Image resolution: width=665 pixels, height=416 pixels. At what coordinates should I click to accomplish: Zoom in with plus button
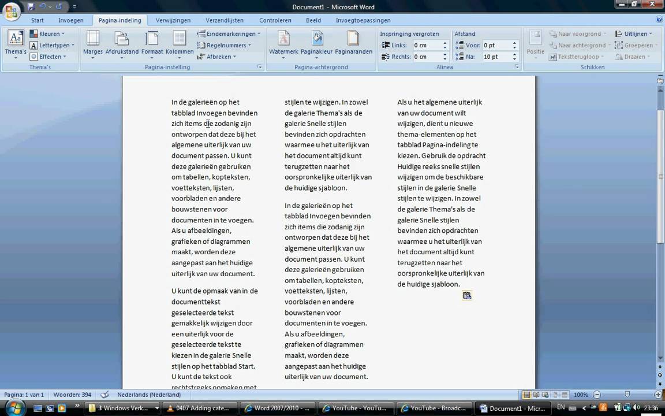[x=658, y=395]
